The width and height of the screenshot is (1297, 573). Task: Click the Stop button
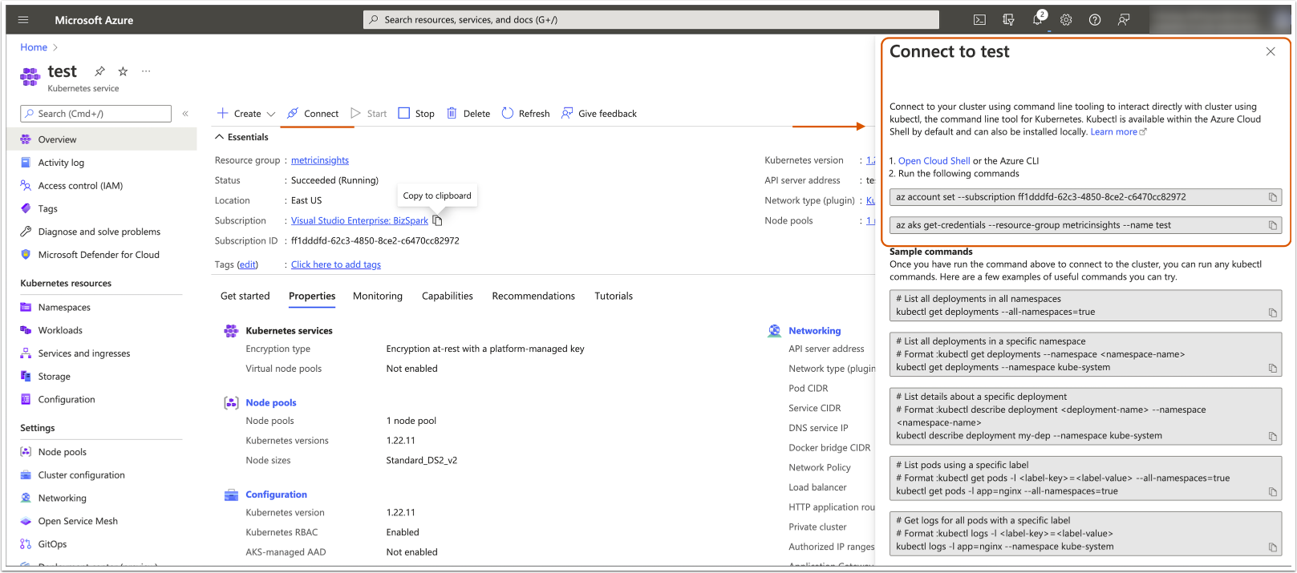tap(416, 114)
